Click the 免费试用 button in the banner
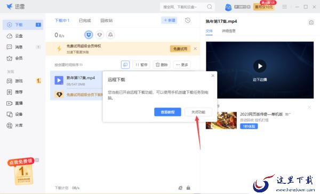The width and height of the screenshot is (320, 194). point(180,49)
